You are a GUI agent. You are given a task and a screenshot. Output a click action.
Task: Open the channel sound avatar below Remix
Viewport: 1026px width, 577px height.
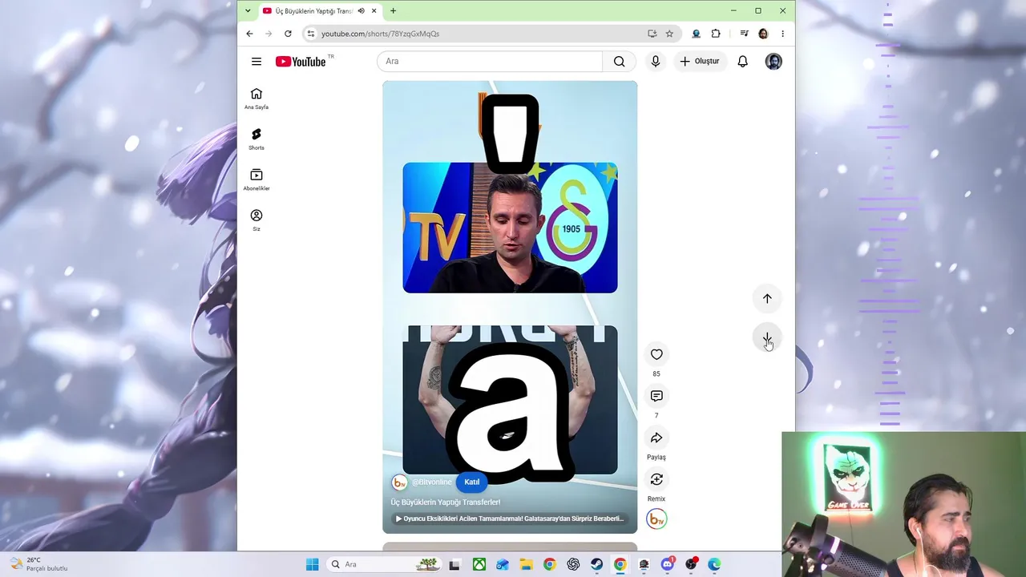coord(656,519)
